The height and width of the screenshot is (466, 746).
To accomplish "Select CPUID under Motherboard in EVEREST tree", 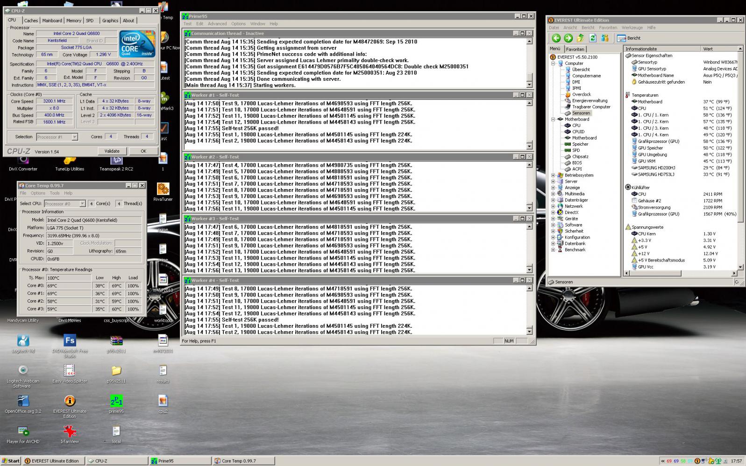I will pyautogui.click(x=578, y=132).
